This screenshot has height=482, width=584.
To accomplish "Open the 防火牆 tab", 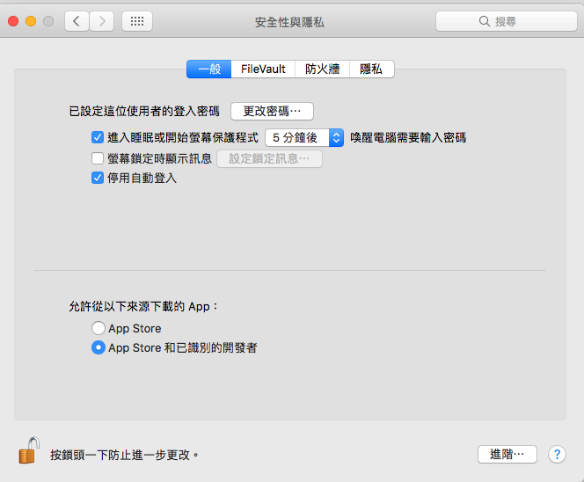I will click(x=323, y=69).
